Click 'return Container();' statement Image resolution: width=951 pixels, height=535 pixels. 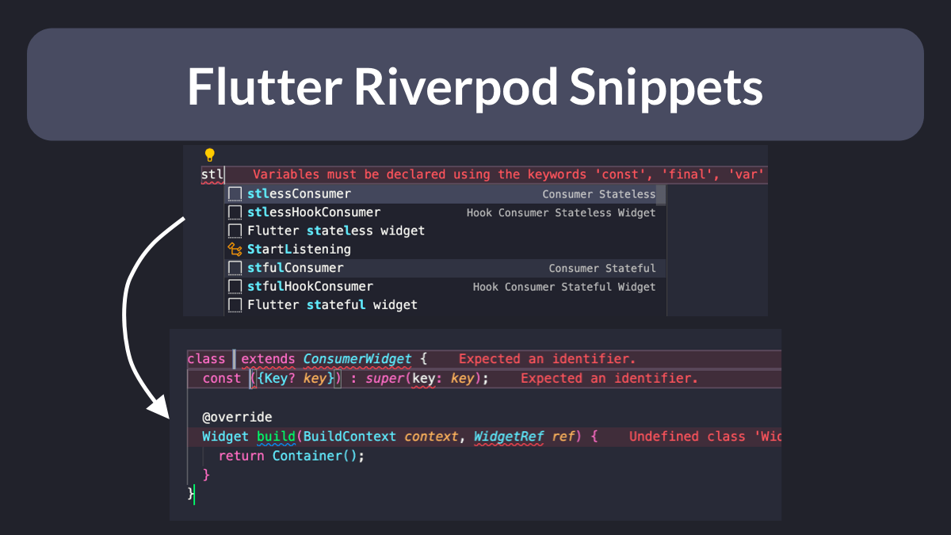click(292, 456)
